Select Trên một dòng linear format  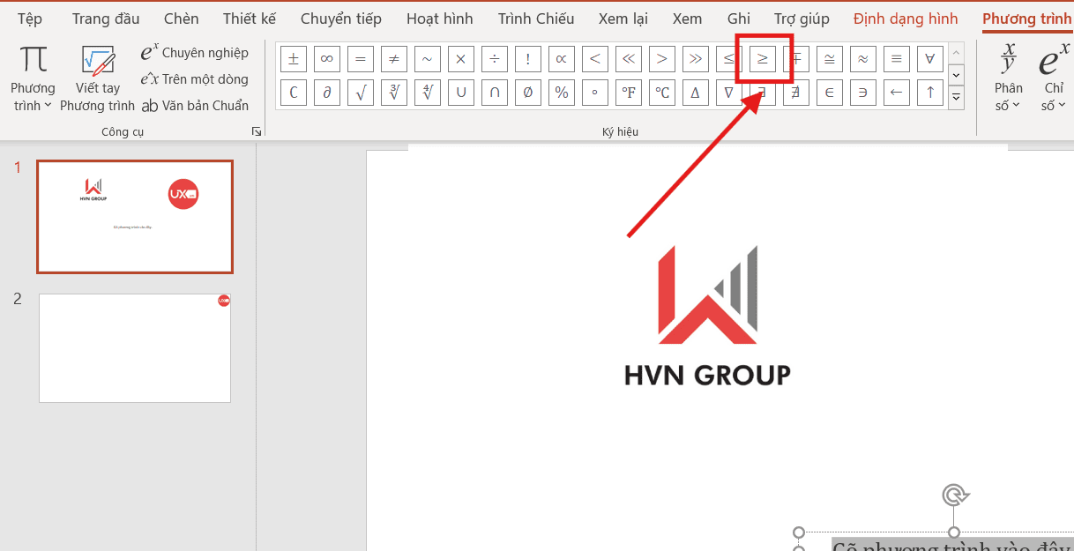pyautogui.click(x=195, y=79)
